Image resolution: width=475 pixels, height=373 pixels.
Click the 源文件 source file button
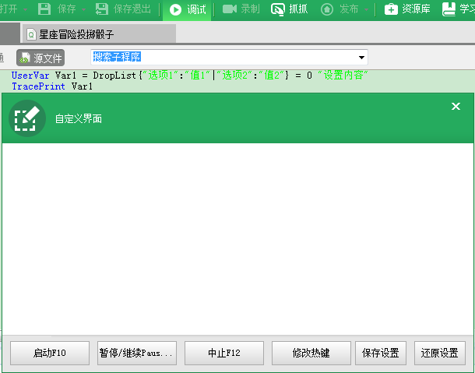pyautogui.click(x=40, y=58)
